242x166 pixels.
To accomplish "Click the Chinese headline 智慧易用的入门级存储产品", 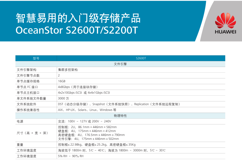I will (x=78, y=18).
